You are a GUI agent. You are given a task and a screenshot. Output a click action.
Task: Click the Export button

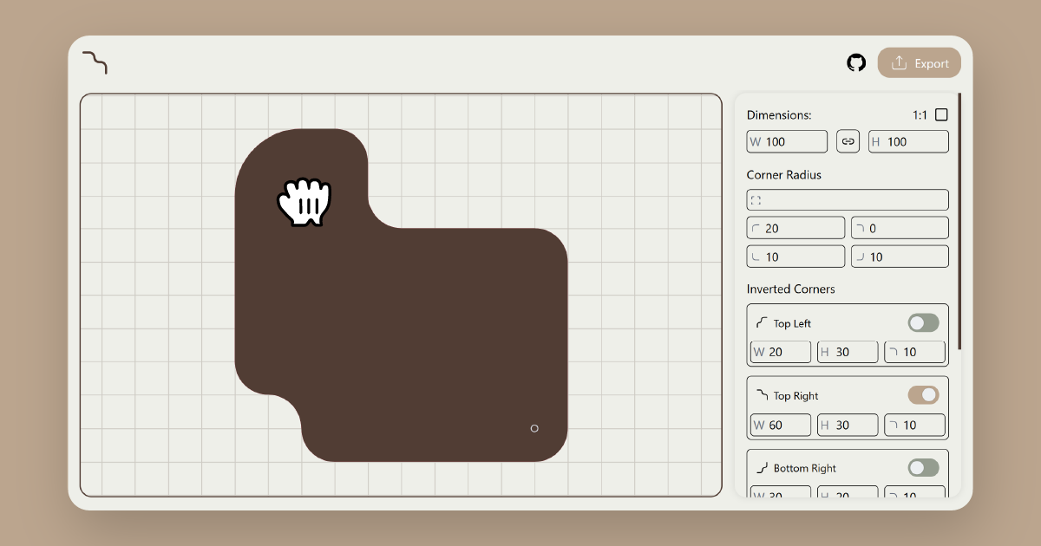pyautogui.click(x=920, y=62)
